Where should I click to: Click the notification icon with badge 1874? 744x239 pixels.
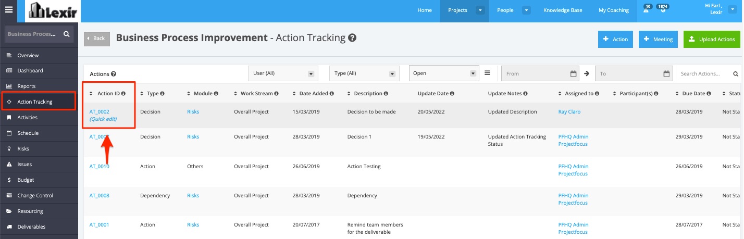point(663,9)
